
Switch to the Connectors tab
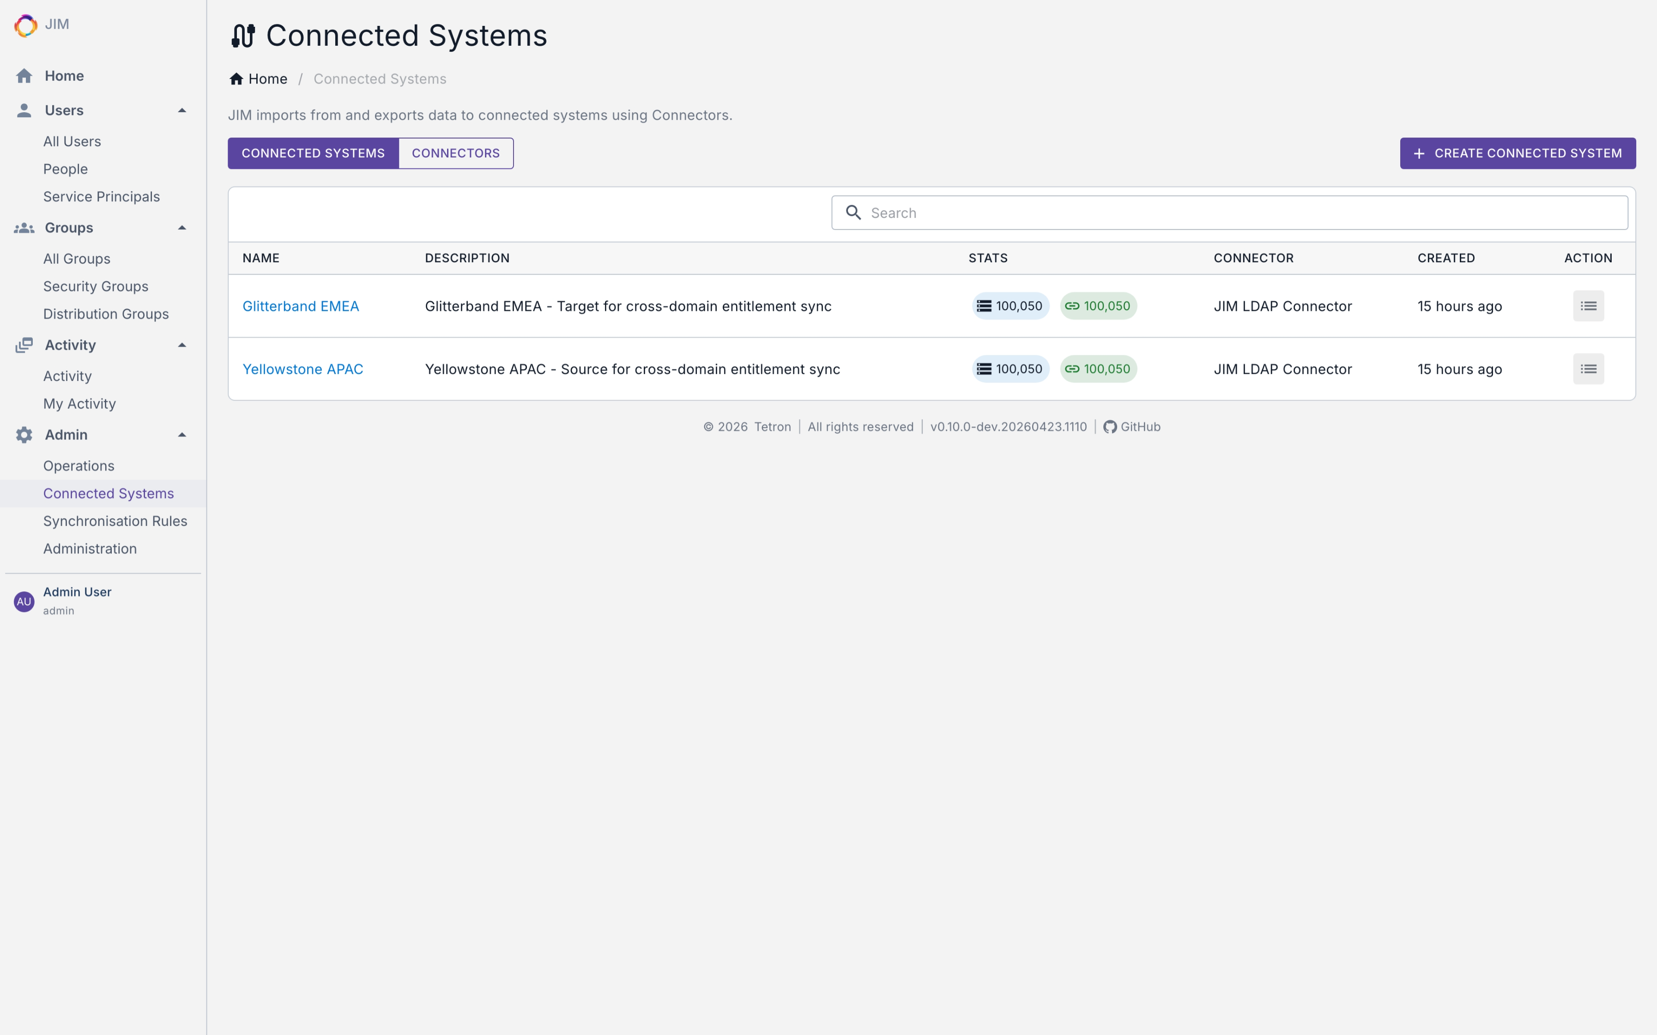455,153
